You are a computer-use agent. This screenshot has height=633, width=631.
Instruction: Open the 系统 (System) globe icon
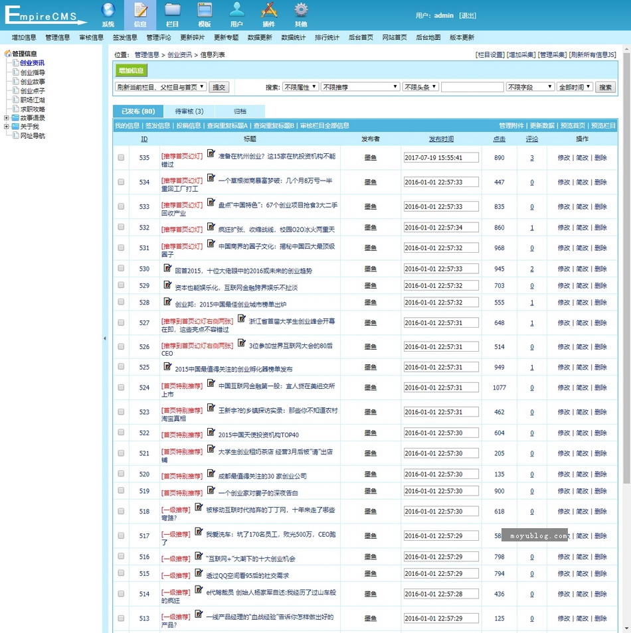[108, 11]
